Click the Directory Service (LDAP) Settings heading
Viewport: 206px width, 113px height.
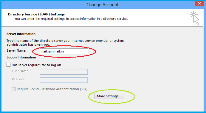click(x=36, y=14)
